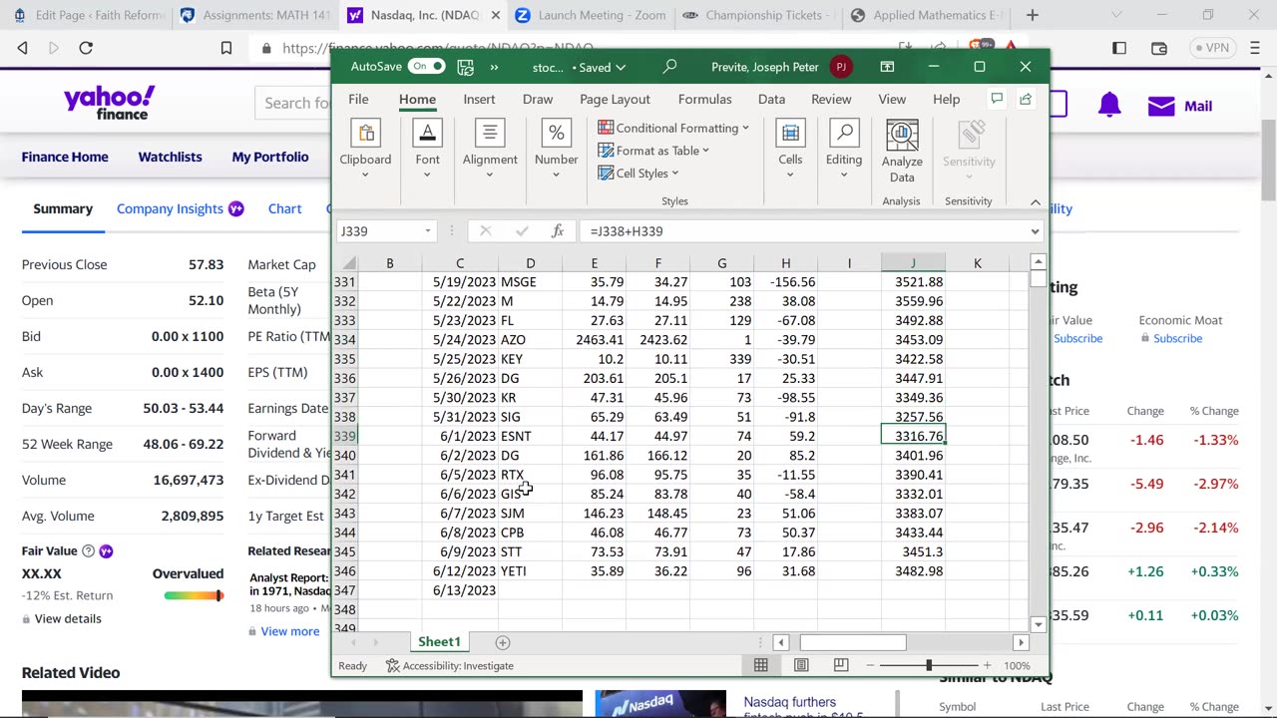
Task: Open the Page Layout ribbon tab
Action: 615,99
